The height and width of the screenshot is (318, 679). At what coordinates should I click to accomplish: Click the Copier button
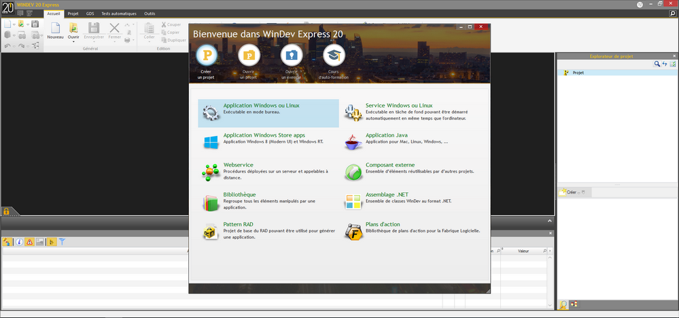(x=170, y=33)
